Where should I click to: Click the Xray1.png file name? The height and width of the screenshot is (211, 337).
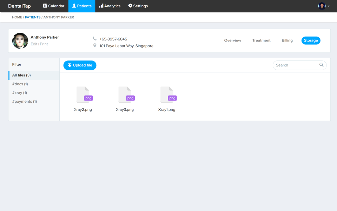(x=167, y=110)
